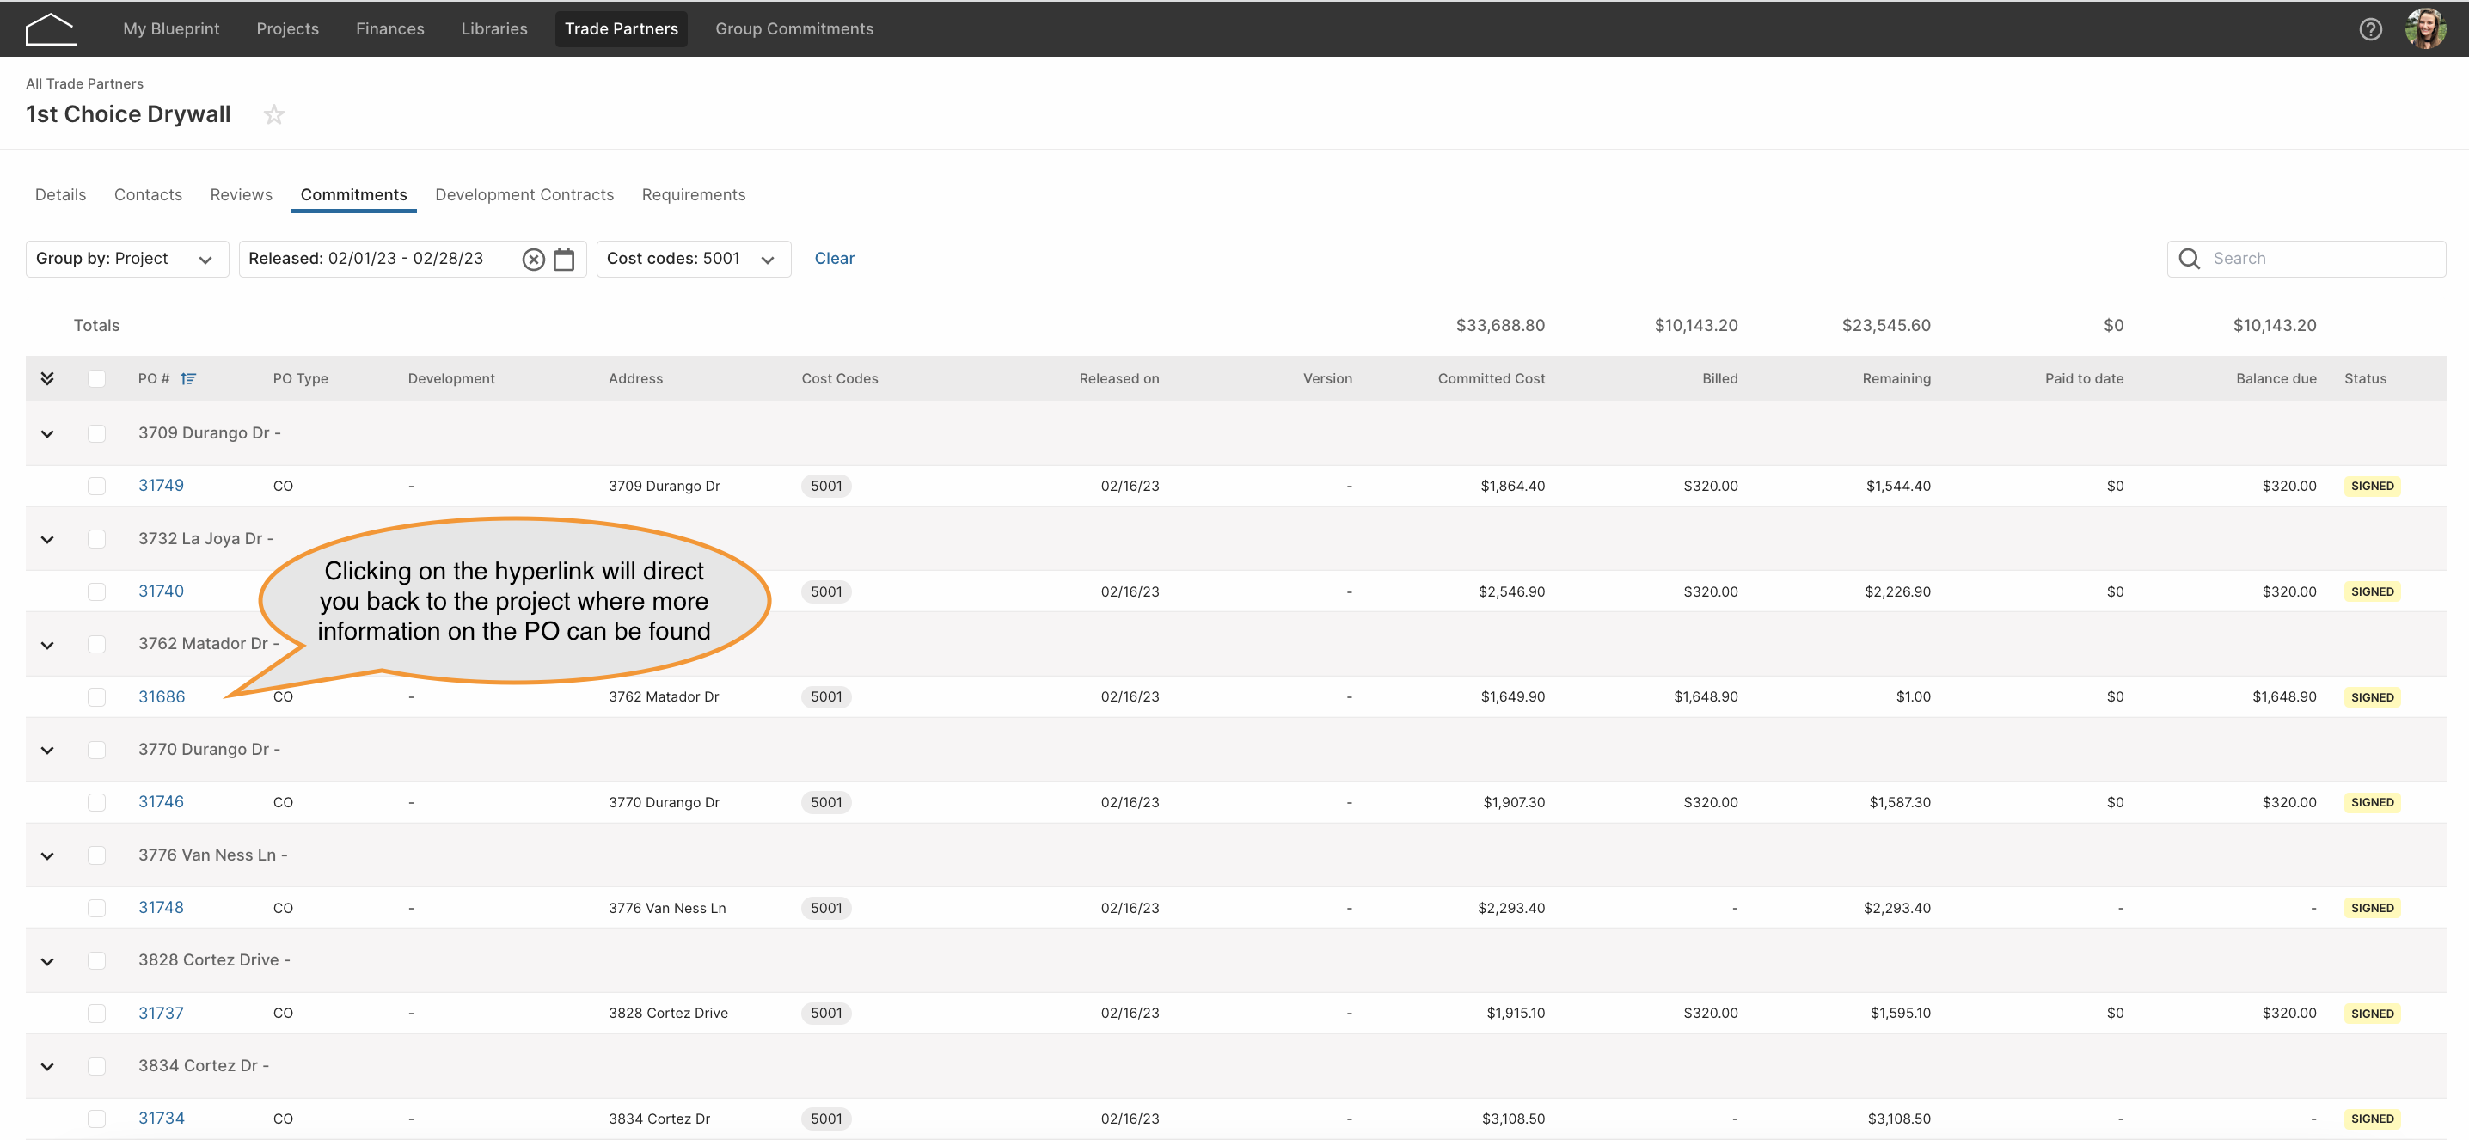
Task: Switch to the Details tab
Action: click(x=60, y=194)
